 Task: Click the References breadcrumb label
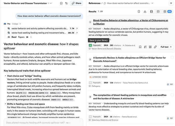click(94, 3)
